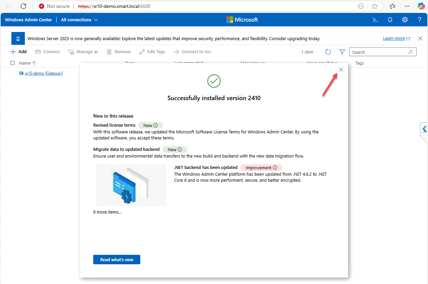This screenshot has width=428, height=284.
Task: Open the Learn more link in banner
Action: click(397, 38)
